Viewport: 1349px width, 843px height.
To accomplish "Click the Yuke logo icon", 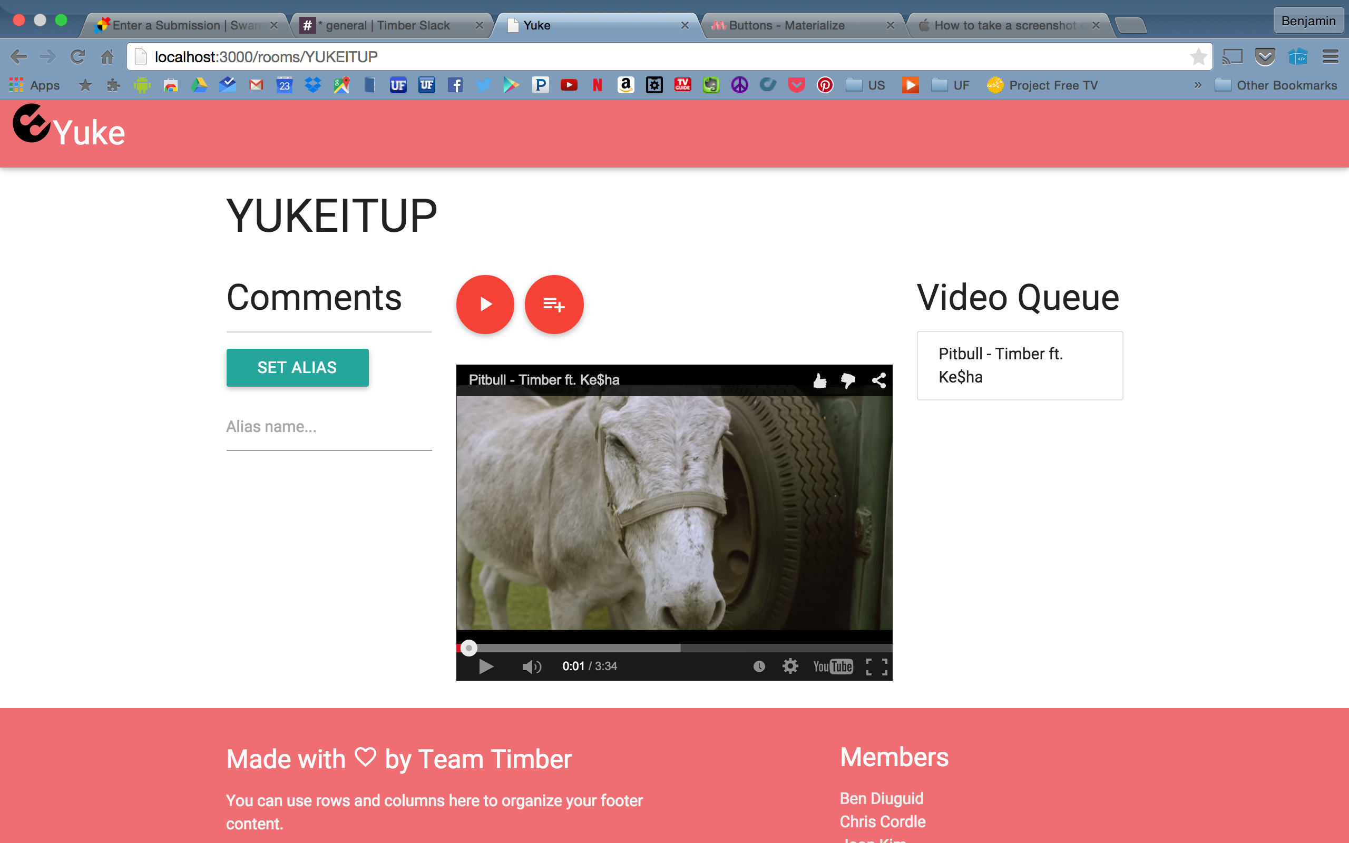I will click(32, 124).
